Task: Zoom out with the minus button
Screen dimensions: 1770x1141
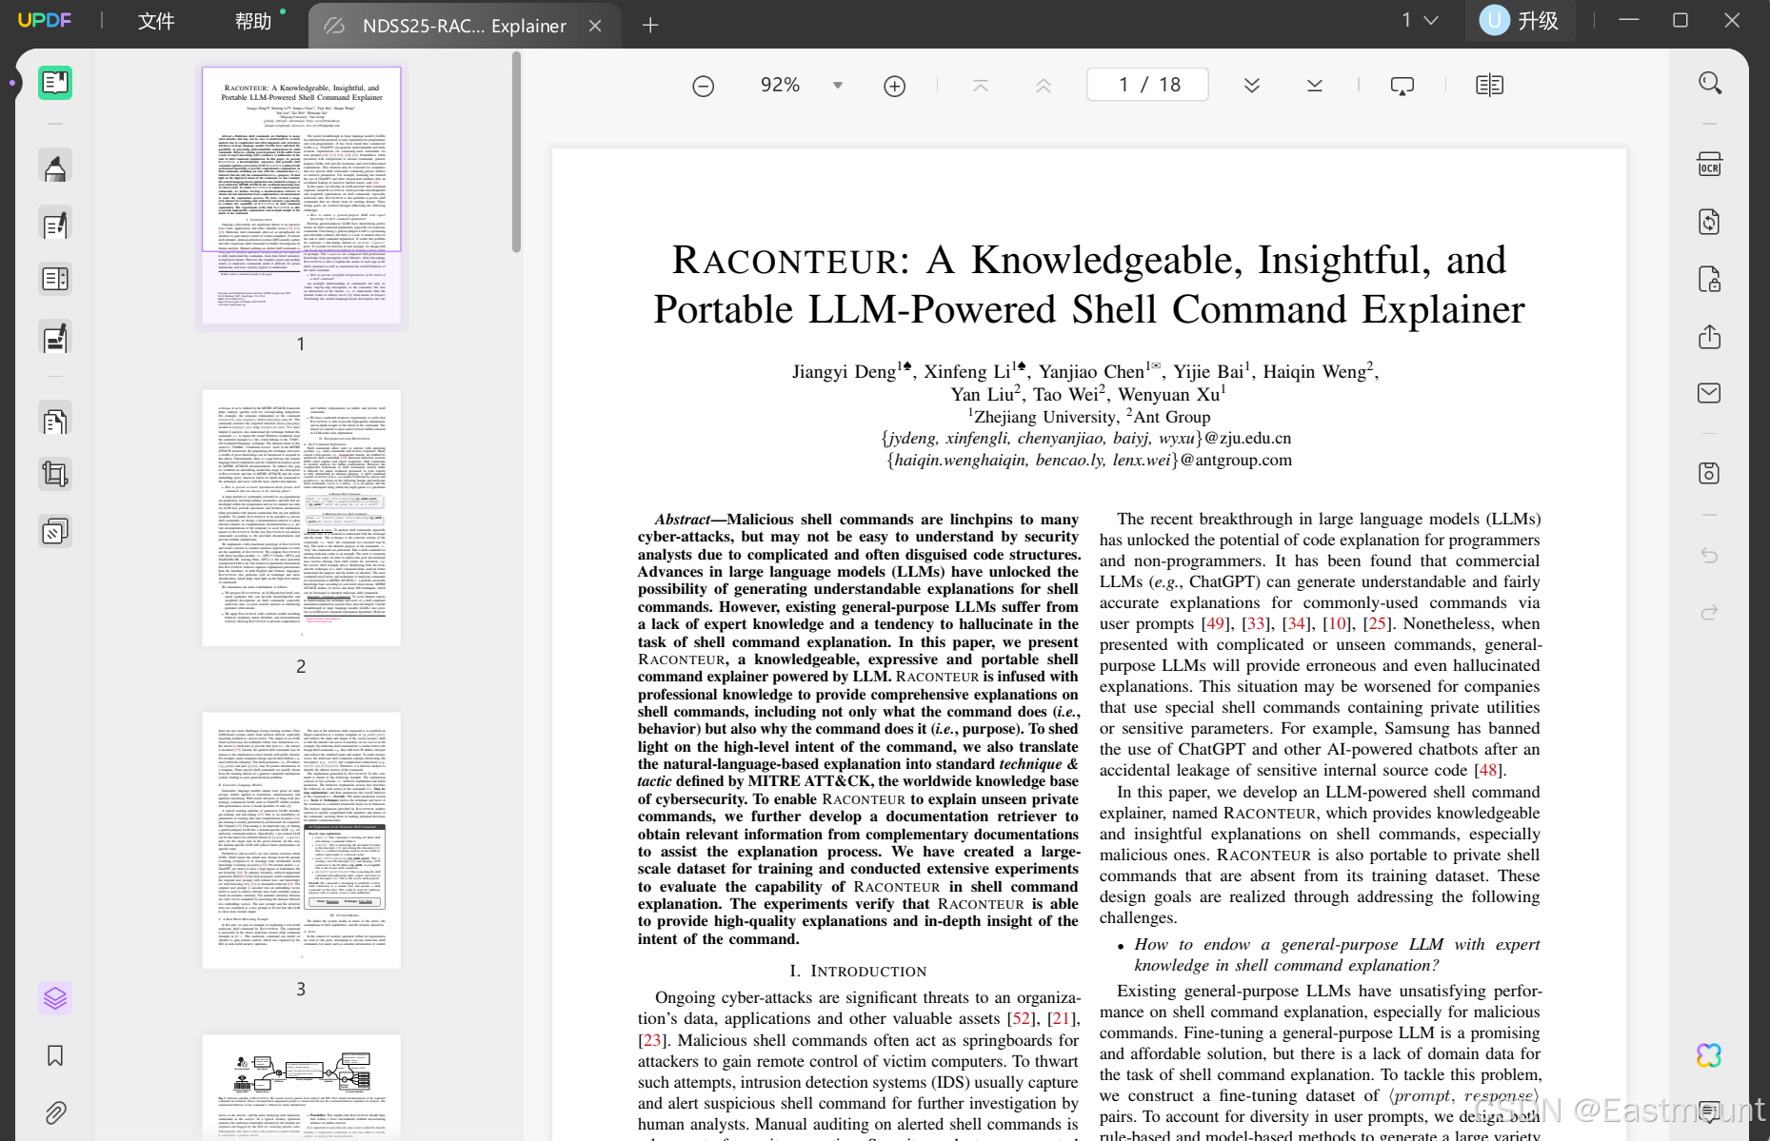Action: (x=704, y=86)
